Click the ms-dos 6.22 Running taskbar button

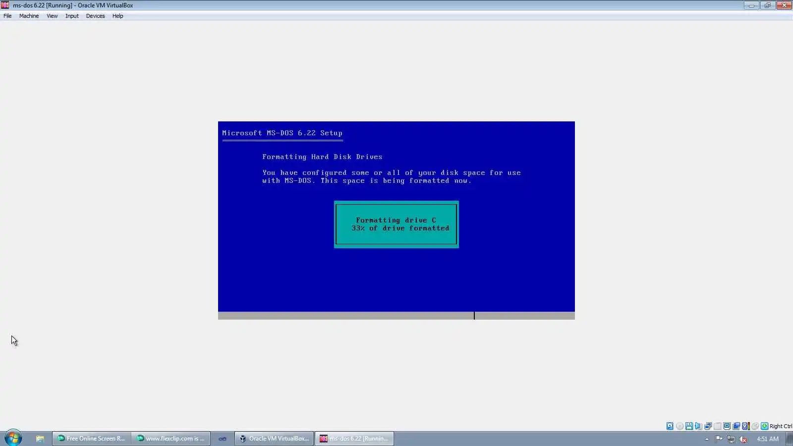(x=354, y=439)
